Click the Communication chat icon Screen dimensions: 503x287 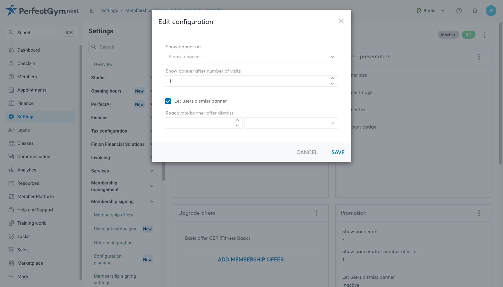click(11, 156)
